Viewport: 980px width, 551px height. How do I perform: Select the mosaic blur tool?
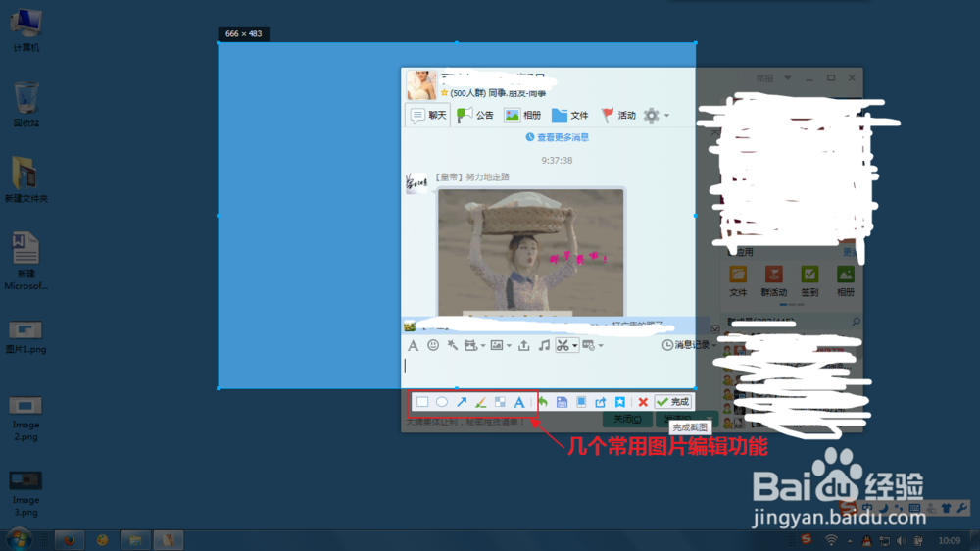coord(500,402)
